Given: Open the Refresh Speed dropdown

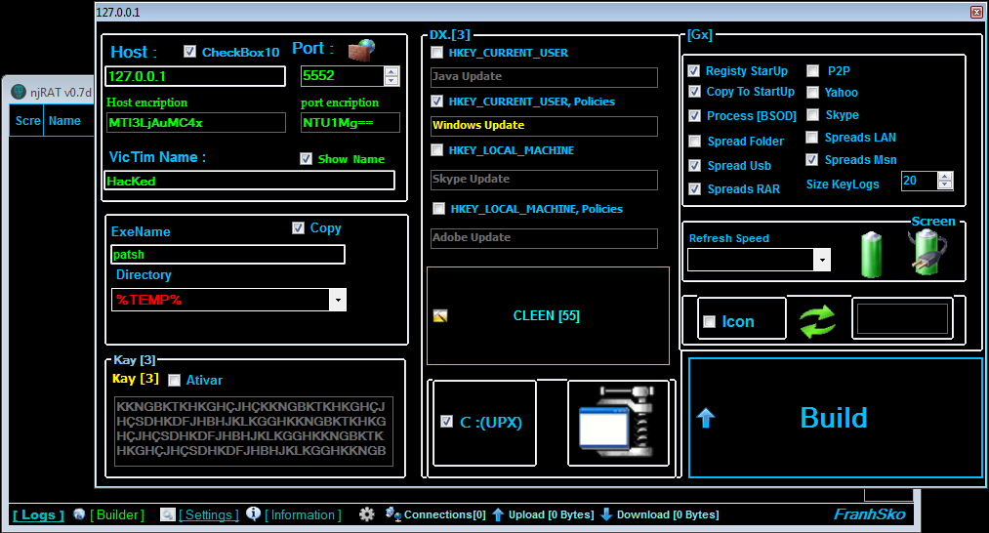Looking at the screenshot, I should 822,260.
